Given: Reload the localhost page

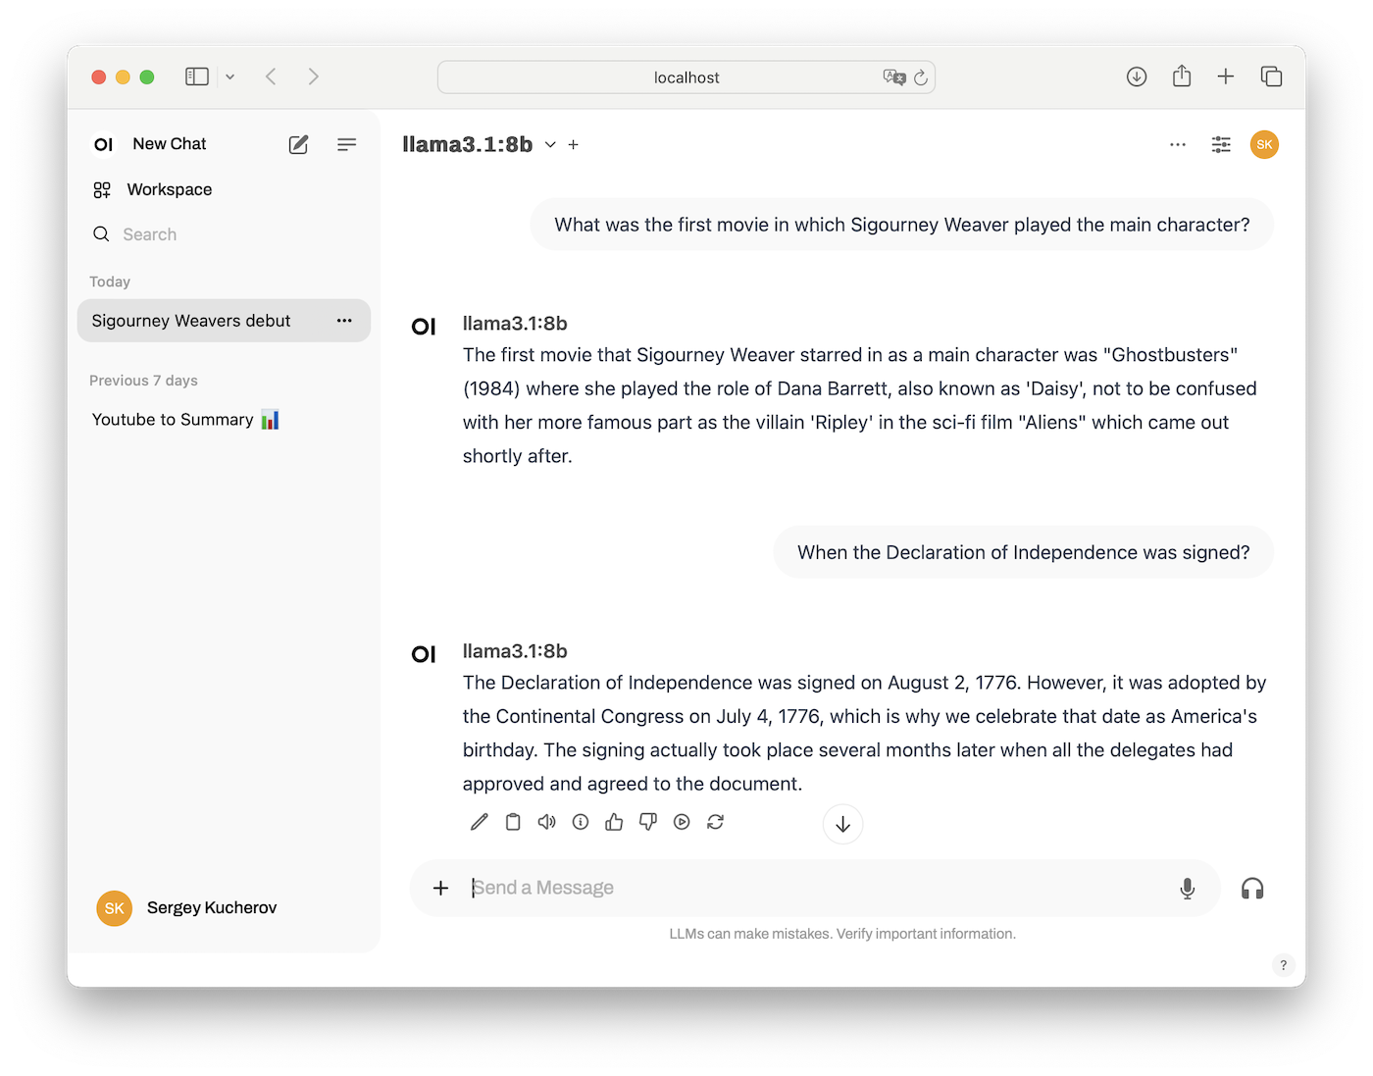Looking at the screenshot, I should tap(921, 77).
